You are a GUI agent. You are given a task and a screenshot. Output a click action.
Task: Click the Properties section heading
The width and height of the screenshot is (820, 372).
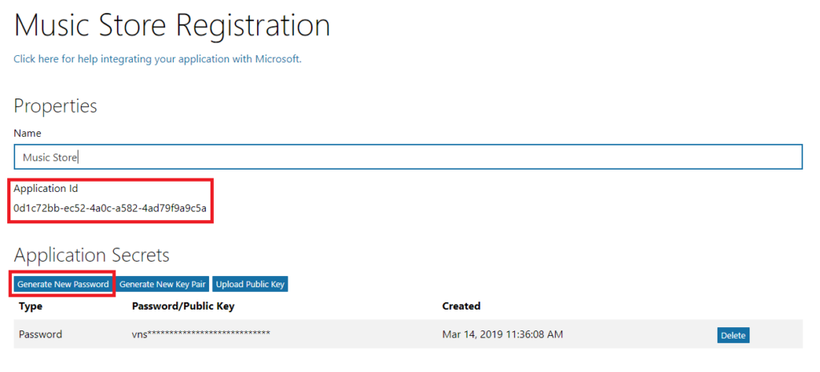55,106
